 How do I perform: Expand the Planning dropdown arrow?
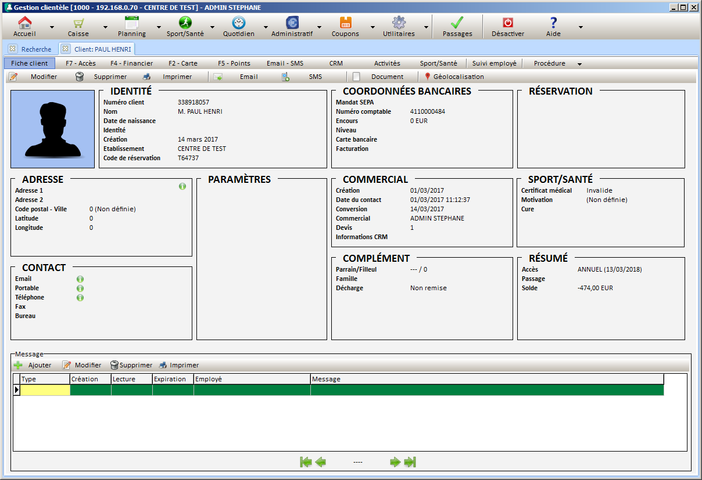(x=159, y=27)
